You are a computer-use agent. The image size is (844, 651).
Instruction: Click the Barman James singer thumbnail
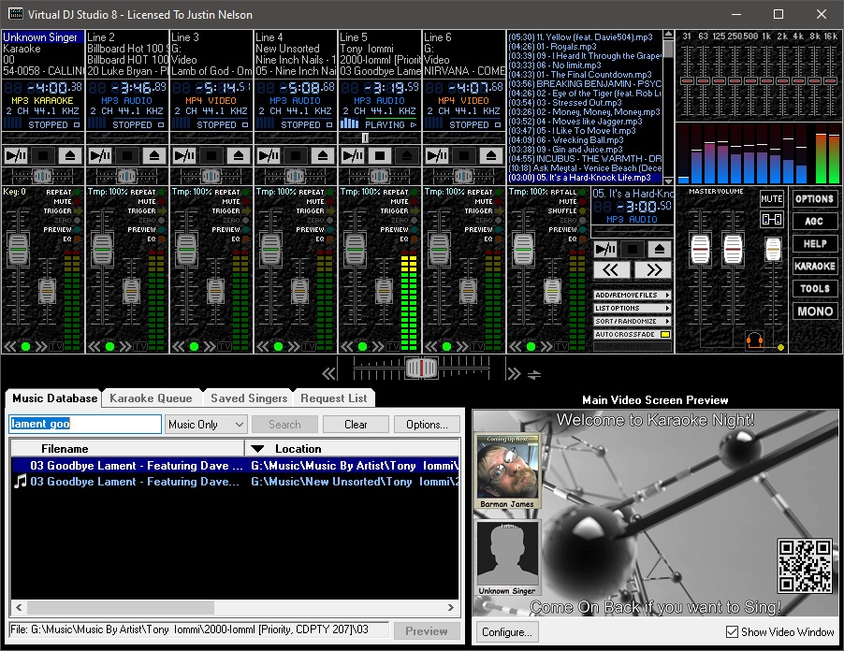tap(507, 471)
